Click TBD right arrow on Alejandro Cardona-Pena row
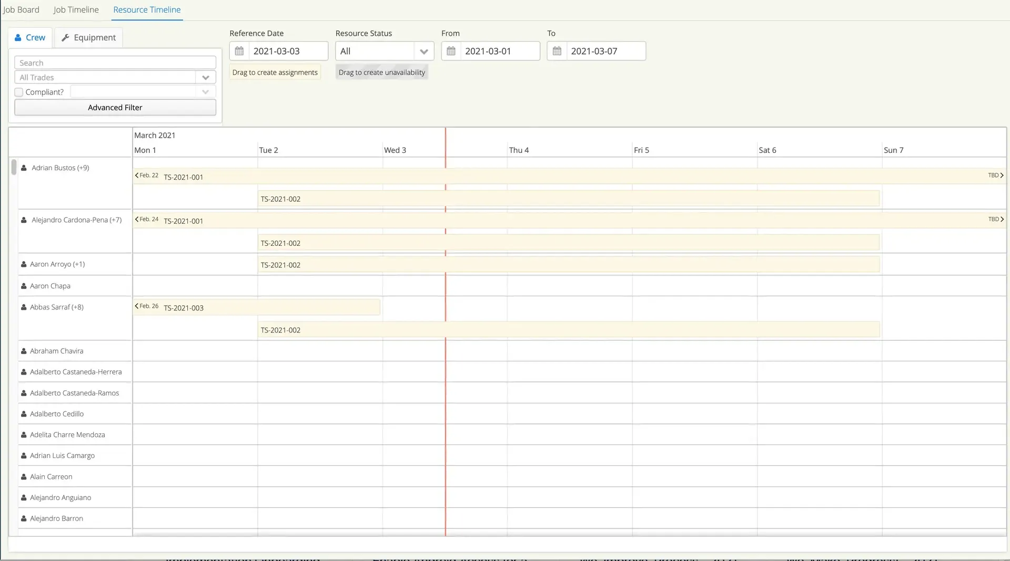This screenshot has height=561, width=1010. pyautogui.click(x=1002, y=219)
